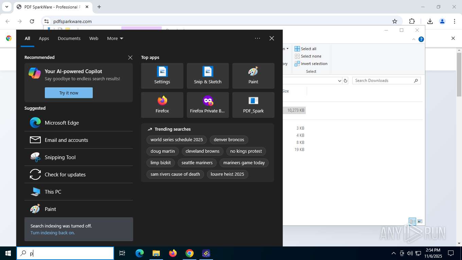Click Invert selection in Explorer

click(311, 64)
